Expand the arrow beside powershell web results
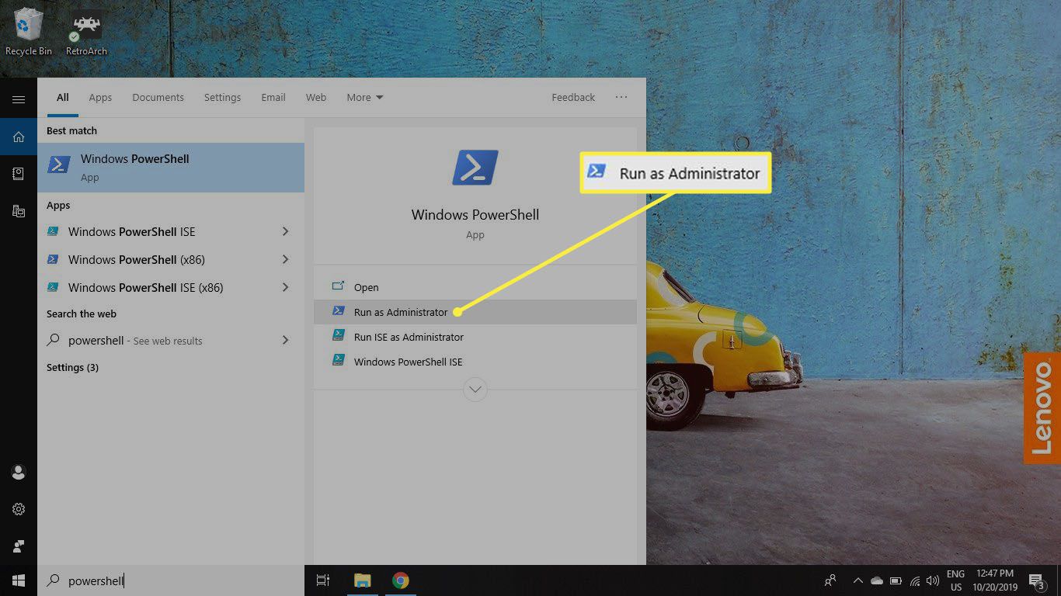 (x=285, y=340)
